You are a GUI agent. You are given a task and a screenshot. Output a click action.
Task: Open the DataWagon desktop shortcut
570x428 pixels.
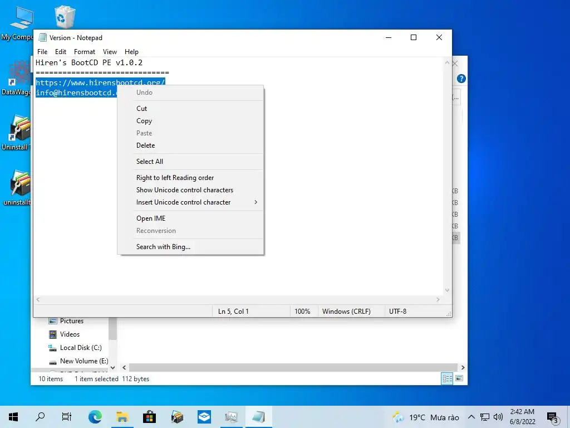click(x=16, y=78)
